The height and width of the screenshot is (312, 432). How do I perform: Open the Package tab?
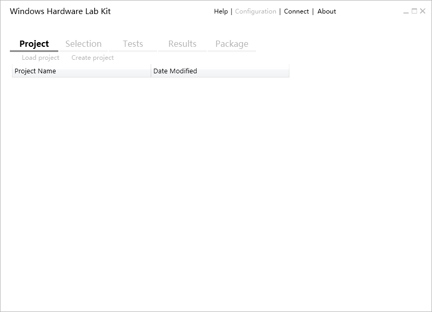point(232,44)
